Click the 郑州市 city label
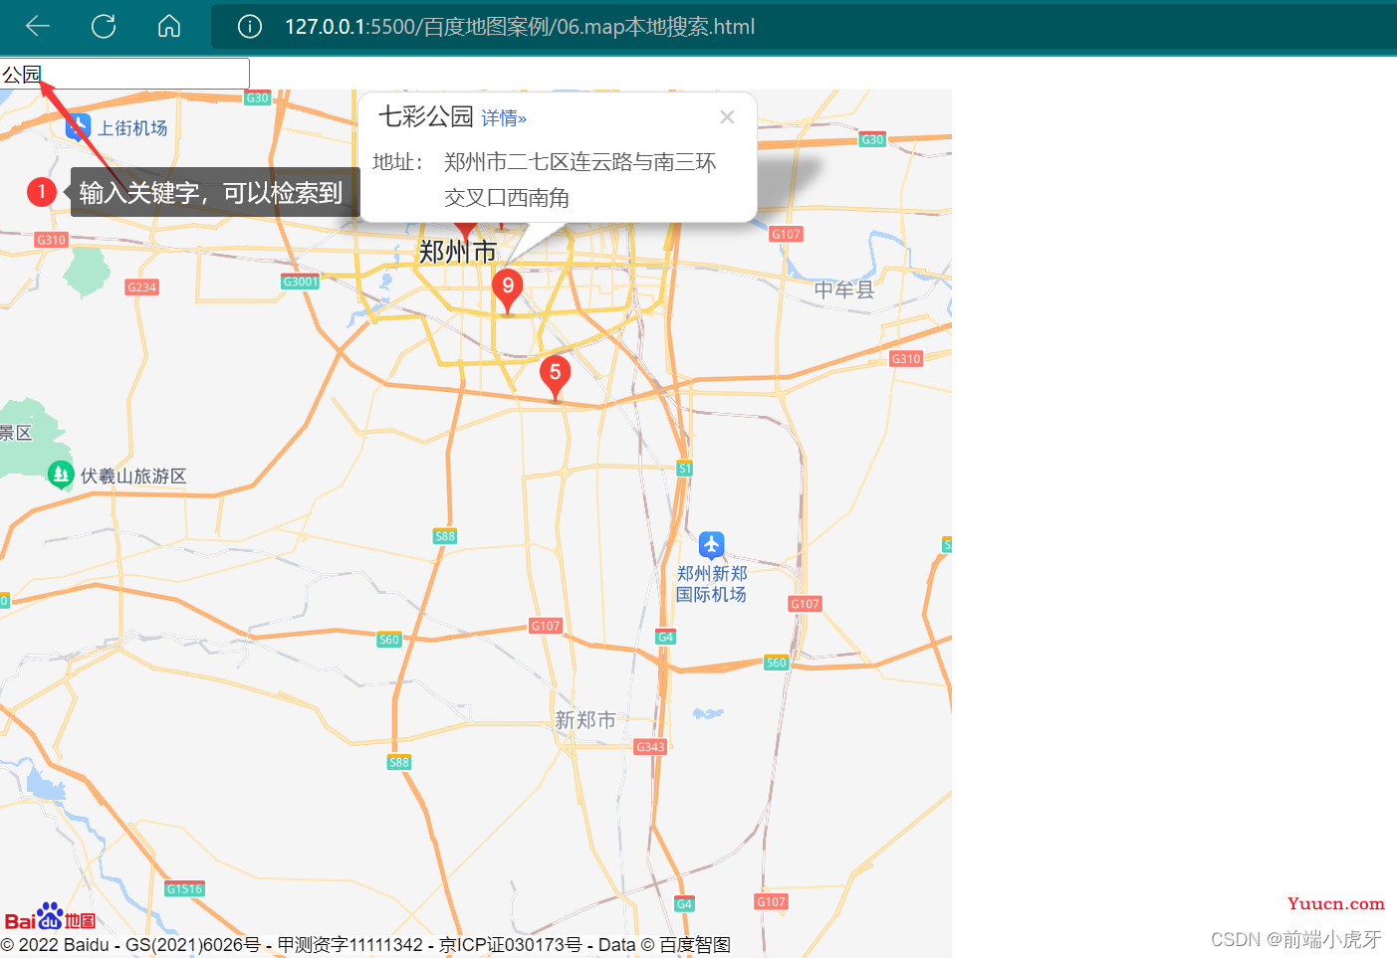Screen dimensions: 1397x958 point(458,252)
